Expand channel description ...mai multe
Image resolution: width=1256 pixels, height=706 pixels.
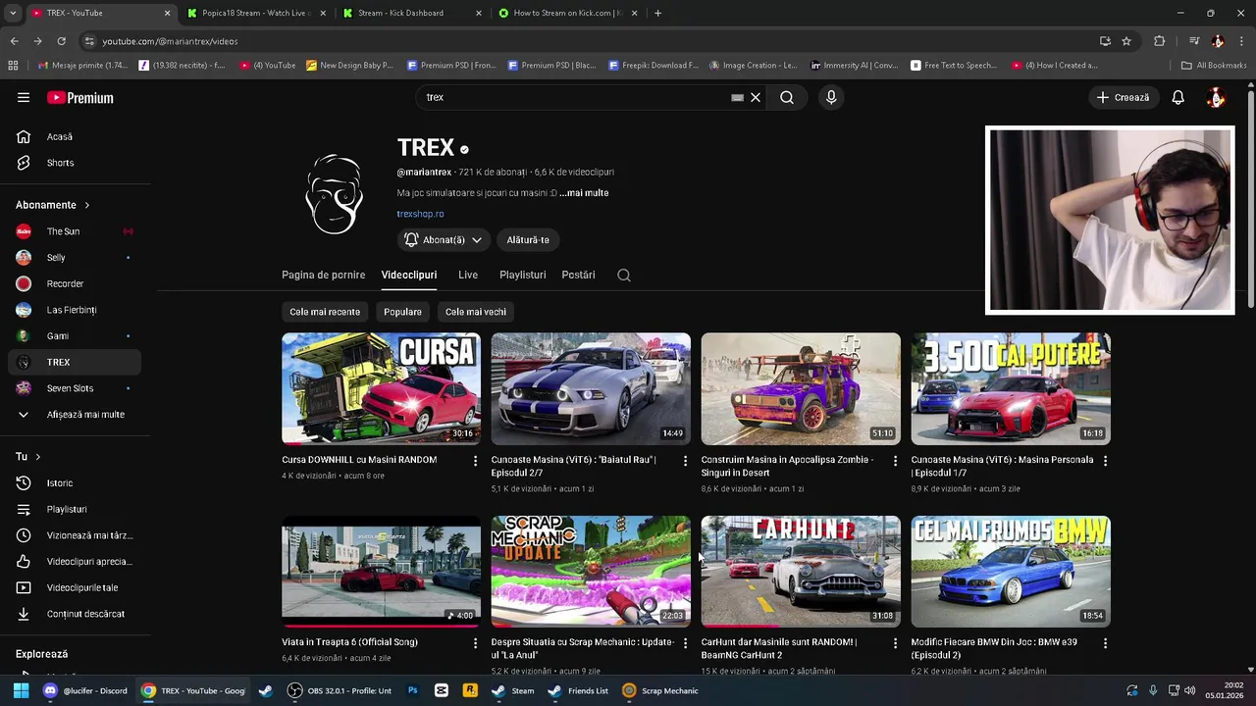[584, 193]
